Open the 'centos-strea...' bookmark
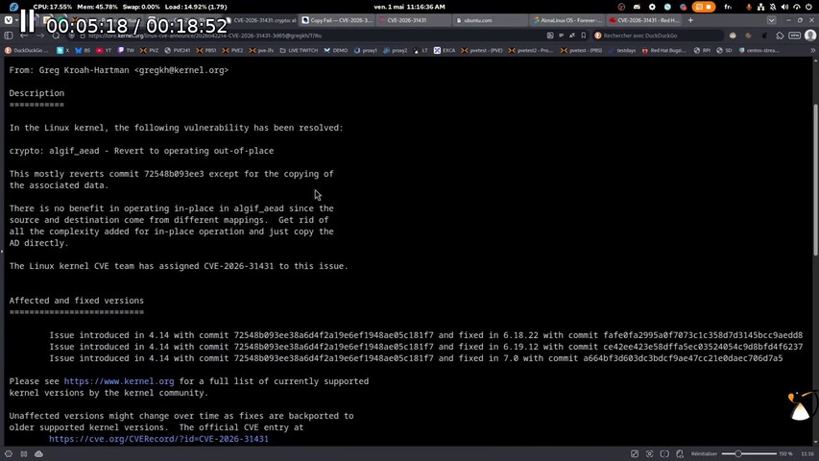Viewport: 819px width, 461px height. coord(759,51)
